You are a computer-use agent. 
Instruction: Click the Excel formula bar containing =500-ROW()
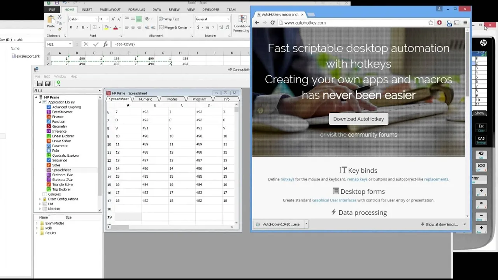tap(181, 44)
